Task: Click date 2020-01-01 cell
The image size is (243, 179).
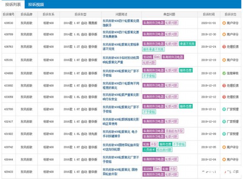Action: 209,23
